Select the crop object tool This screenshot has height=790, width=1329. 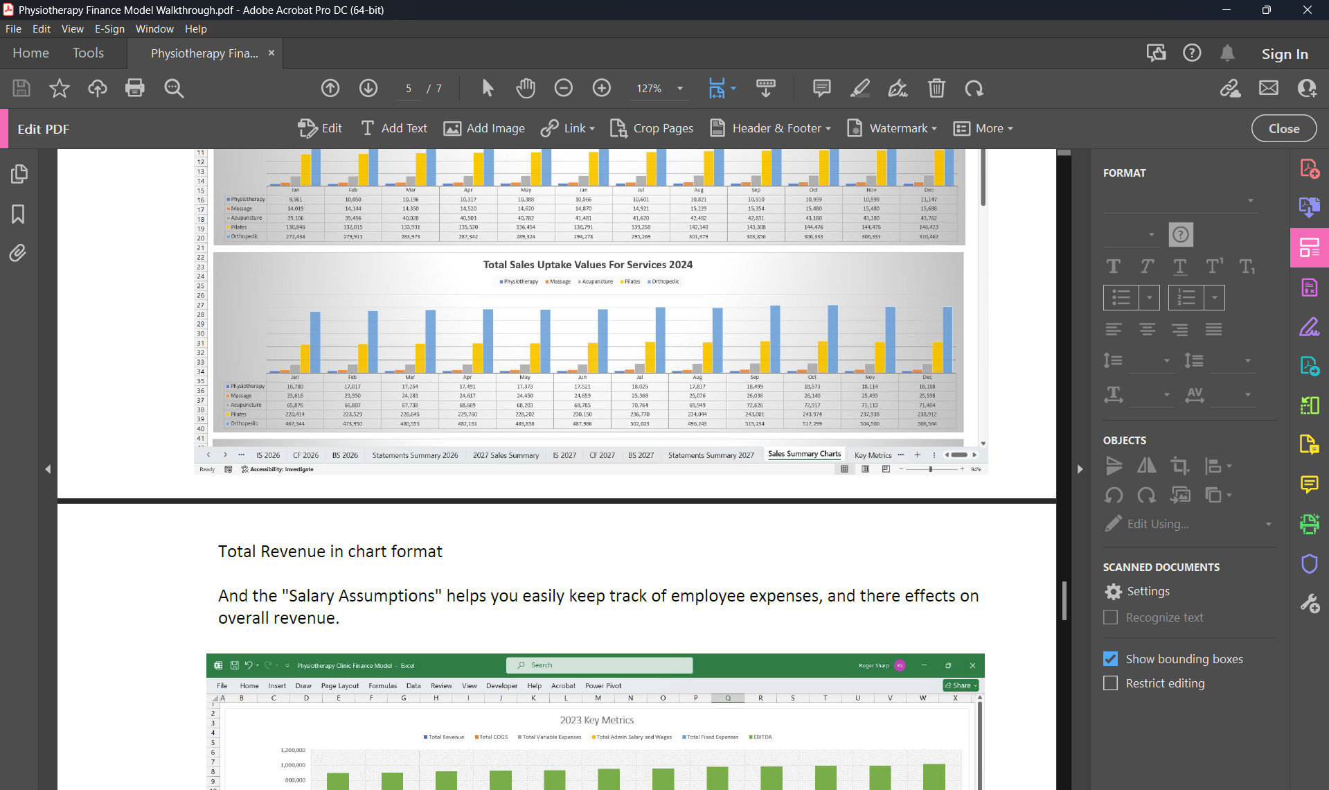pyautogui.click(x=1180, y=466)
